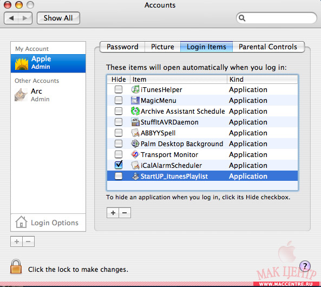
Task: Click the Archive Assistant Schedule icon
Action: 135,111
